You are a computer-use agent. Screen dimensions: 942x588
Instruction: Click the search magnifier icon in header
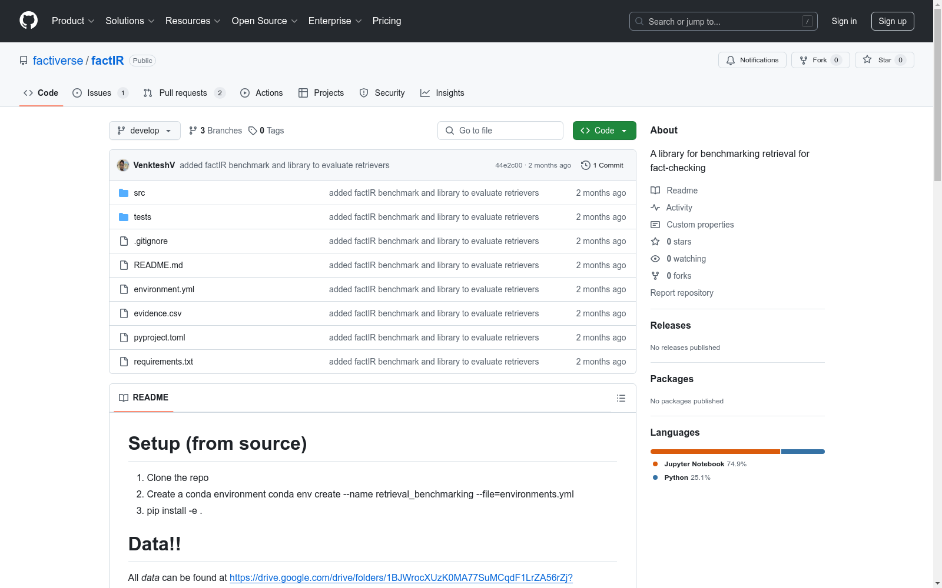tap(639, 21)
